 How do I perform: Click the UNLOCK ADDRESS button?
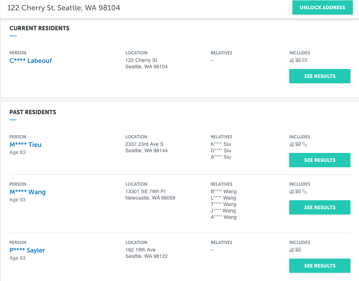click(x=322, y=7)
